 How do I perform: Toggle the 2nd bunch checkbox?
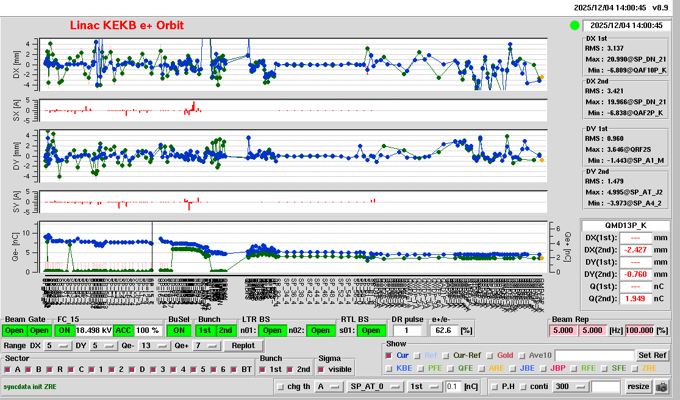coord(290,370)
